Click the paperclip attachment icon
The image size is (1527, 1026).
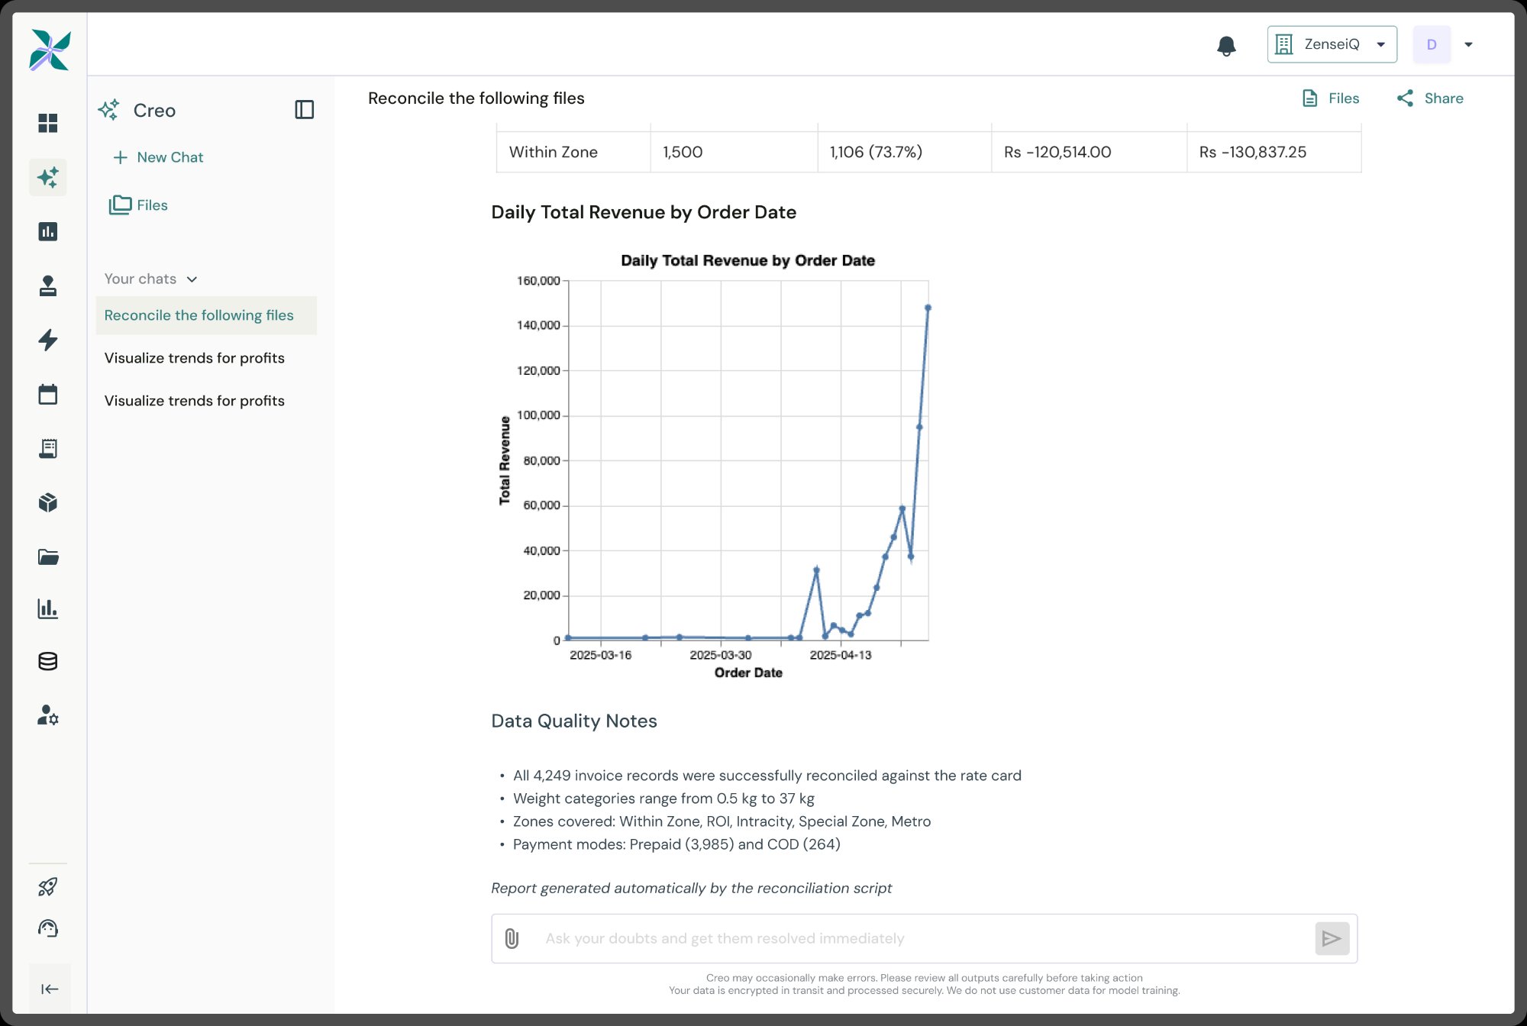pyautogui.click(x=512, y=938)
